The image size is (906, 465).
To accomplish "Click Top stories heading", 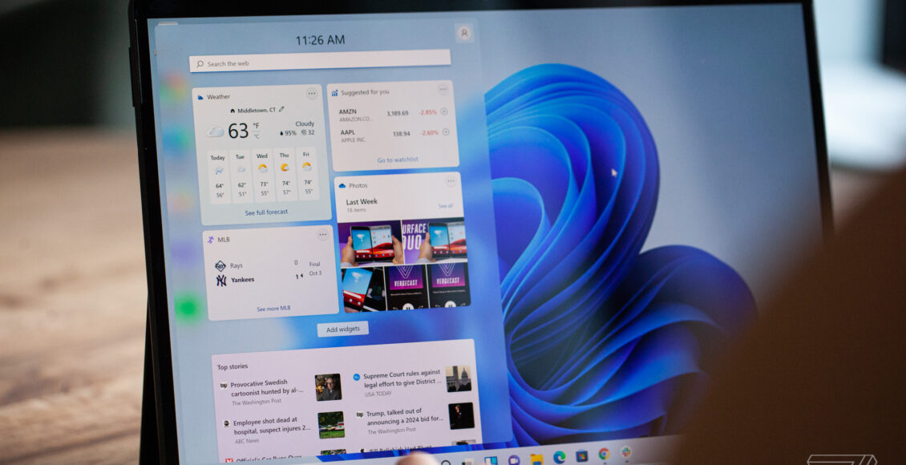I will point(233,366).
